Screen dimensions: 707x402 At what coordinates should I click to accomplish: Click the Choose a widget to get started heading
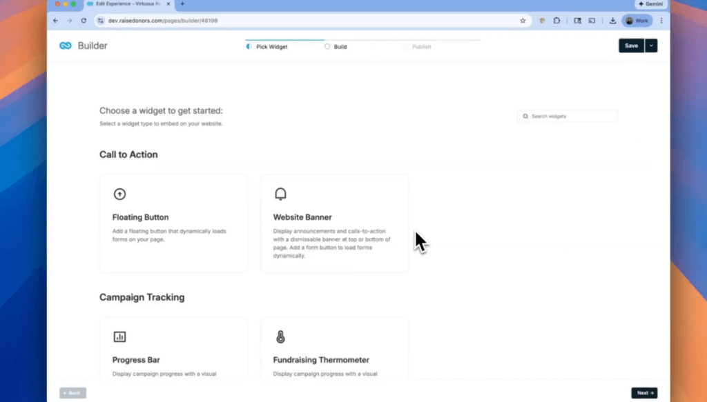click(x=161, y=111)
